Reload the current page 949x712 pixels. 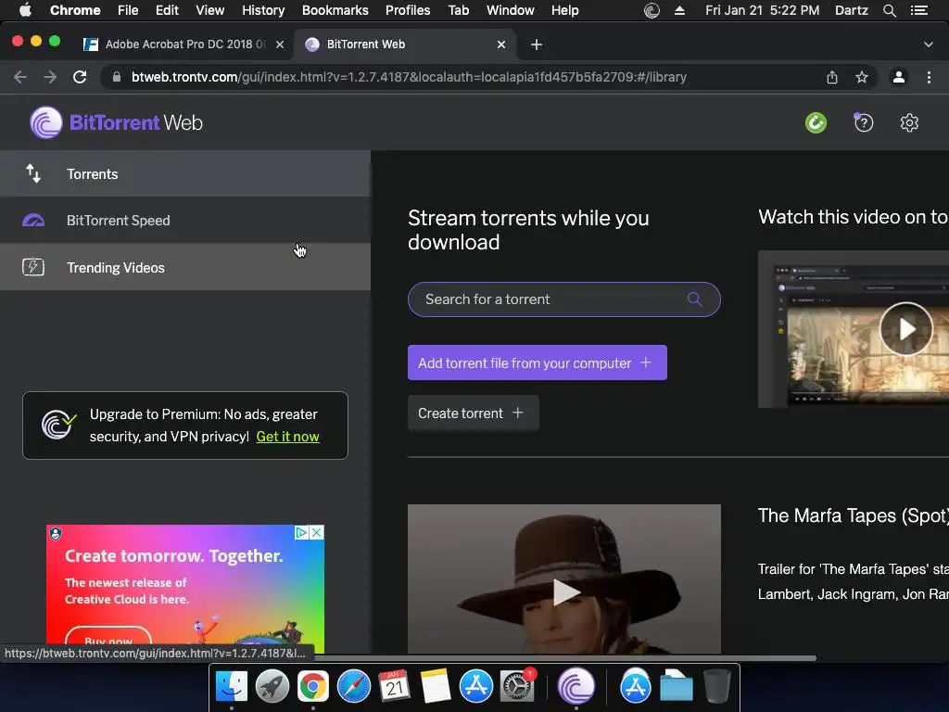coord(80,77)
